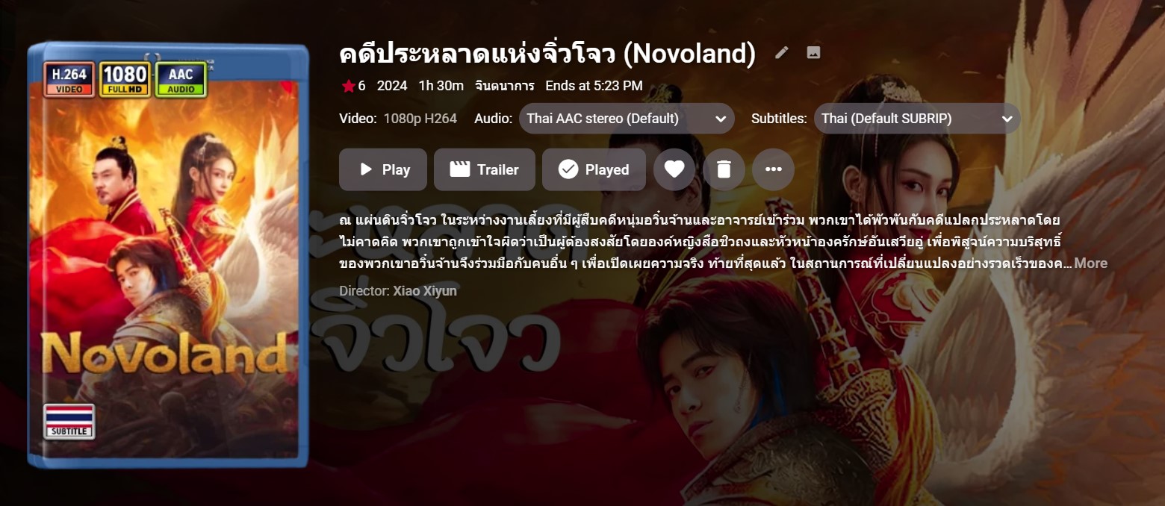Click the Thai flag subtitle badge on poster
Image resolution: width=1165 pixels, height=506 pixels.
pos(69,421)
